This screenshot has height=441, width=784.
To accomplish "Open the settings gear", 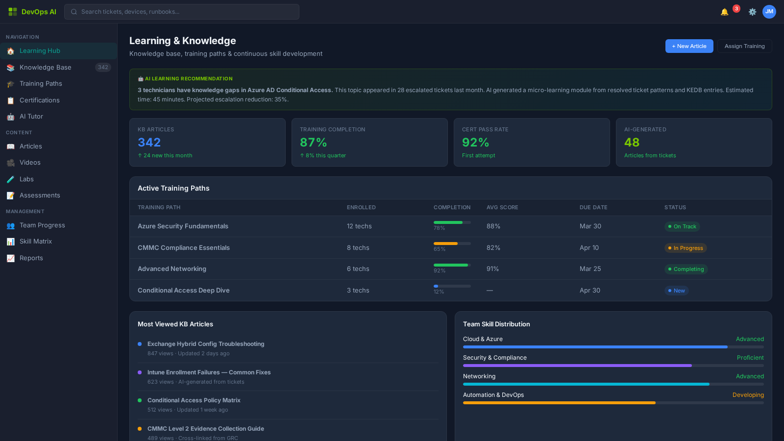I will 752,12.
